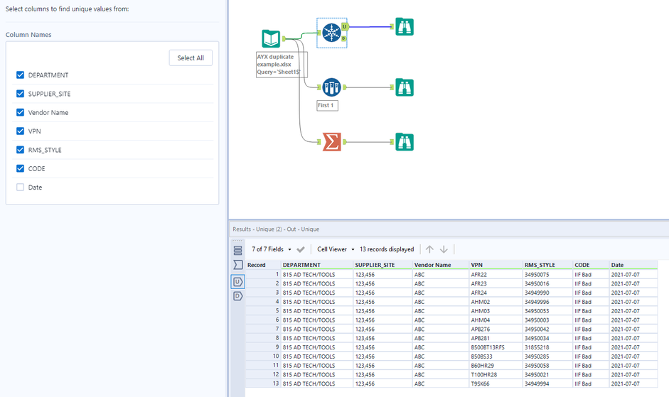This screenshot has height=397, width=669.
Task: Click the 13 records displayed text
Action: [x=387, y=249]
